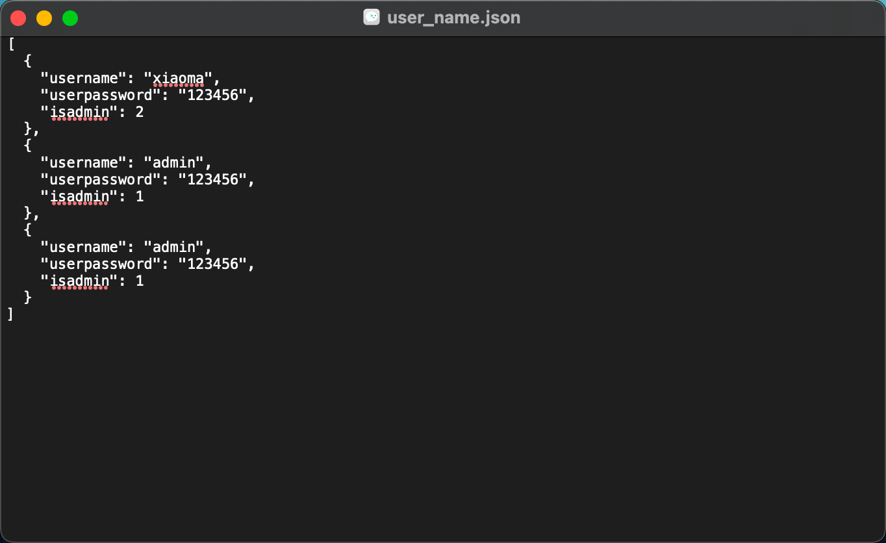
Task: Click isadmin value 1 in the second object
Action: (x=140, y=196)
